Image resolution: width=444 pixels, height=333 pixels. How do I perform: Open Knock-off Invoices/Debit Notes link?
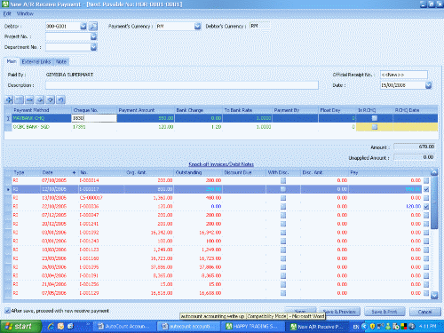[221, 164]
